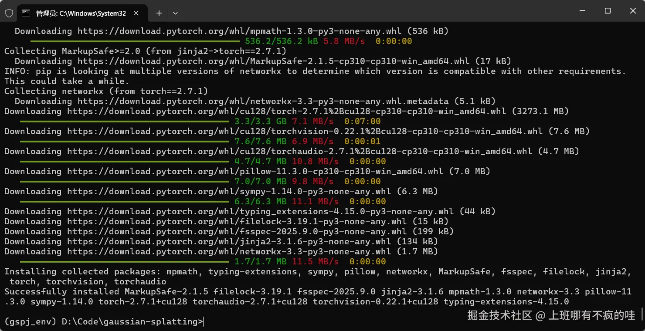Image resolution: width=645 pixels, height=331 pixels.
Task: Close the terminal window
Action: click(633, 11)
